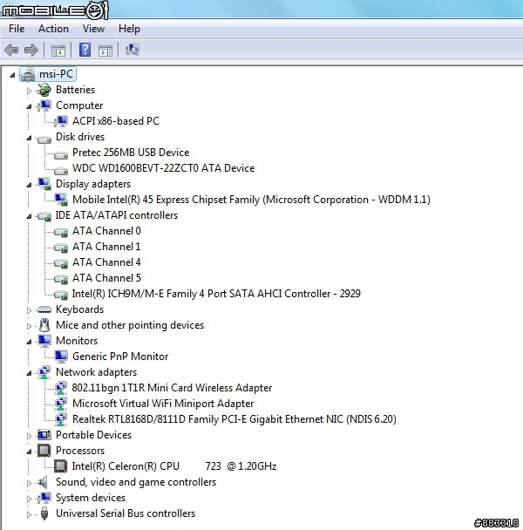523x530 pixels.
Task: Click the Processors chip icon
Action: (x=44, y=451)
